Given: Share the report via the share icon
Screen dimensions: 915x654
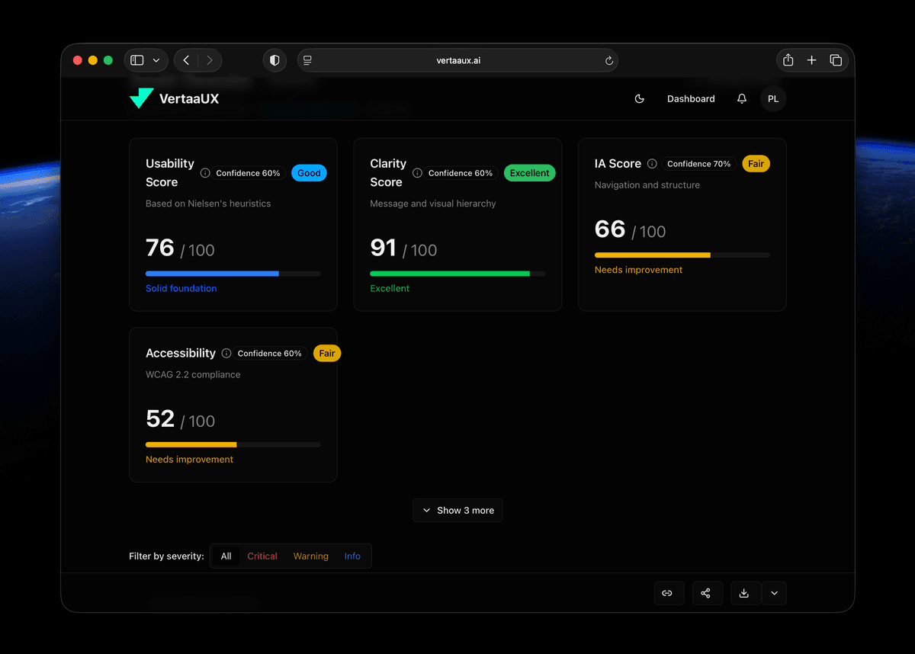Looking at the screenshot, I should coord(707,593).
